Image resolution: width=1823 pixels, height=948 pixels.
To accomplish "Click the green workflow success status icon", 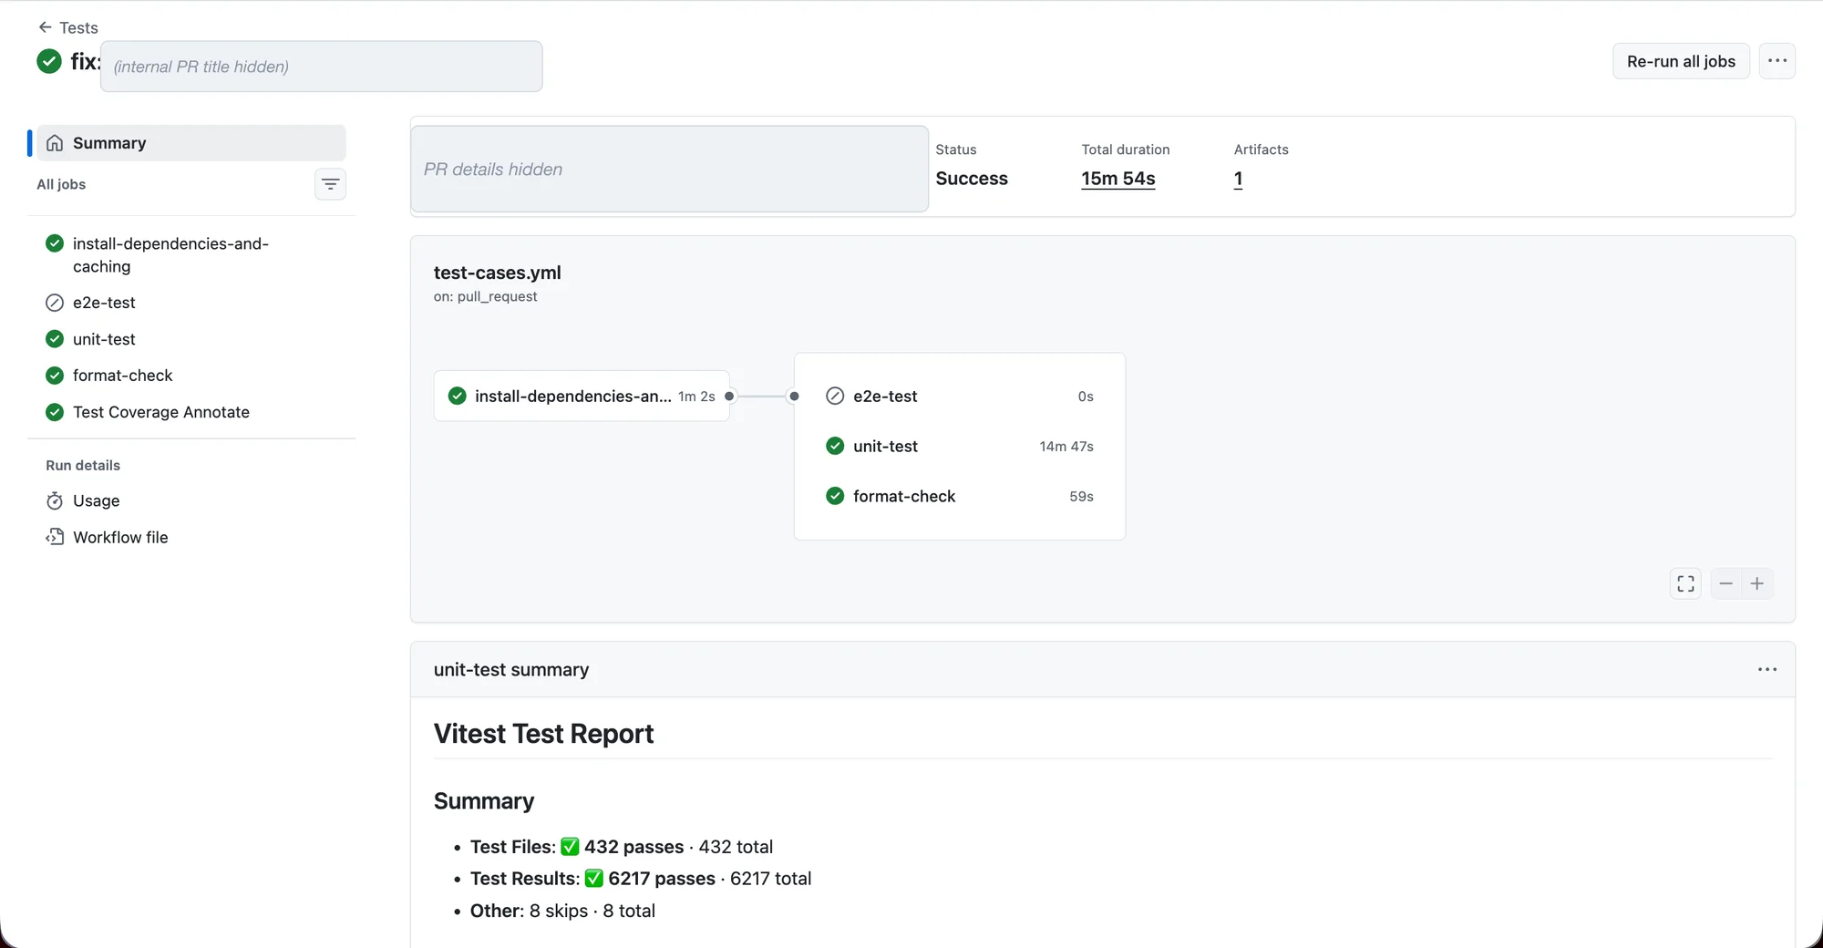I will tap(49, 61).
